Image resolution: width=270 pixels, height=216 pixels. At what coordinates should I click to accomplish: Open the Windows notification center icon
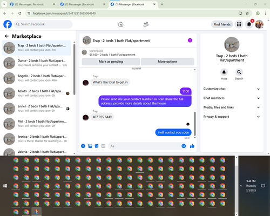click(x=263, y=186)
